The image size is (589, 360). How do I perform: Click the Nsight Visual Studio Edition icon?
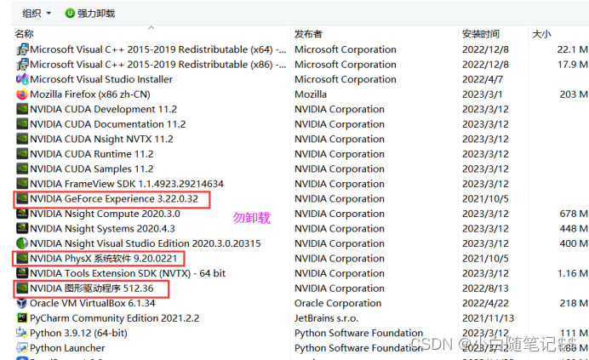(x=22, y=243)
